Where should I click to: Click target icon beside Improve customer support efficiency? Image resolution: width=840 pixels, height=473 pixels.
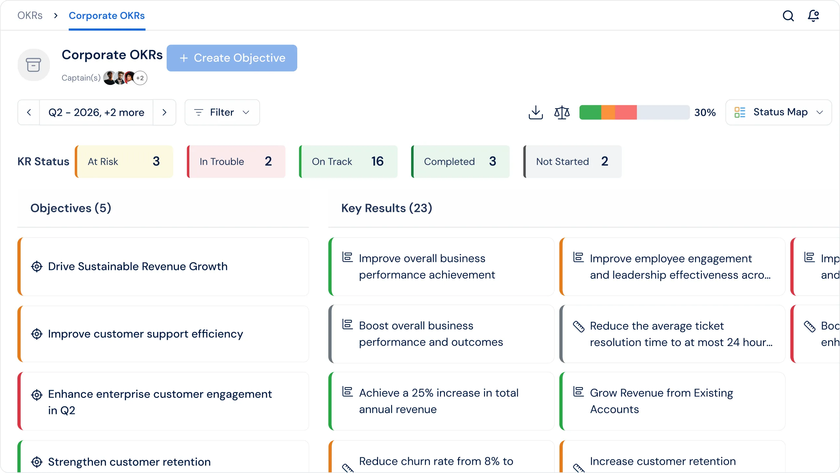pyautogui.click(x=37, y=334)
